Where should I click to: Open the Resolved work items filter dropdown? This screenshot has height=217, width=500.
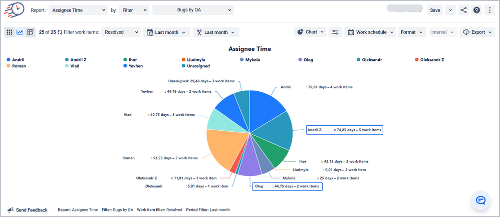121,32
